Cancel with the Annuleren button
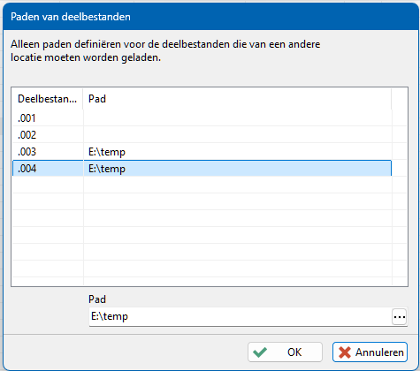The width and height of the screenshot is (420, 371). [x=370, y=352]
